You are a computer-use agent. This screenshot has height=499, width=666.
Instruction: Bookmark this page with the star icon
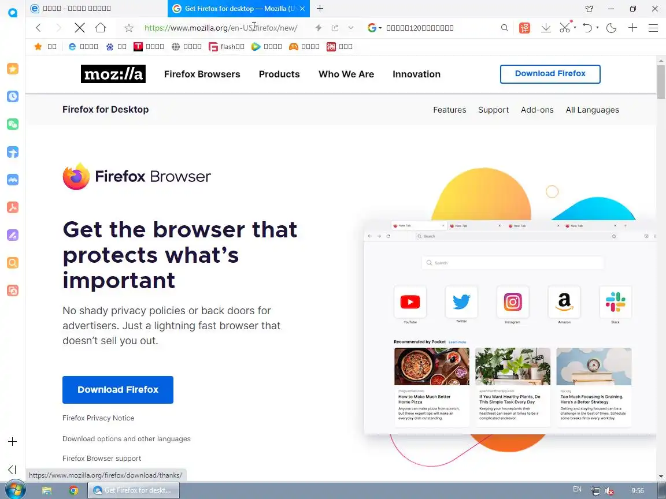pos(129,28)
